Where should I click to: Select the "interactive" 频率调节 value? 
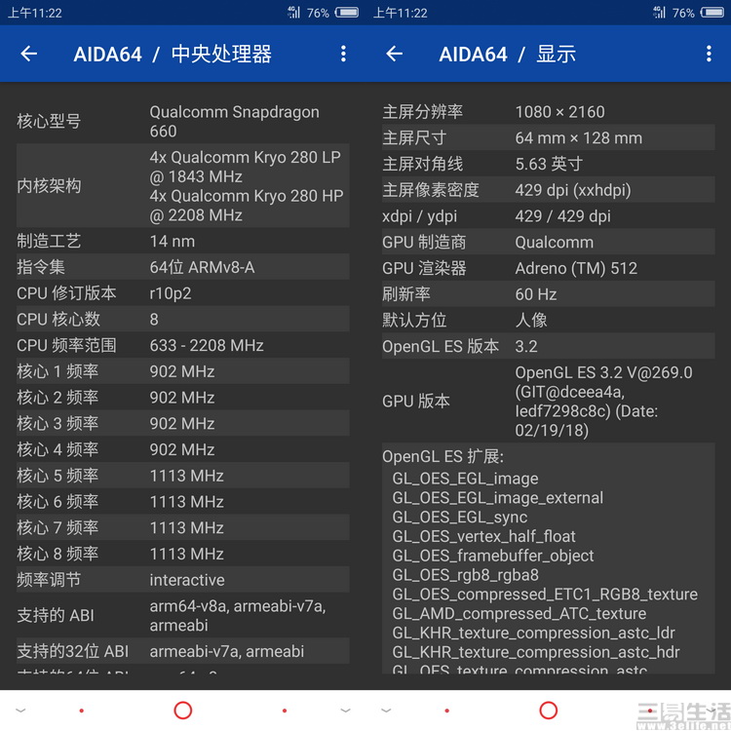(x=187, y=580)
